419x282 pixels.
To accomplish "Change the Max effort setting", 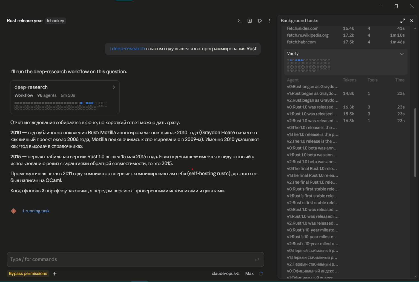I will click(x=249, y=274).
